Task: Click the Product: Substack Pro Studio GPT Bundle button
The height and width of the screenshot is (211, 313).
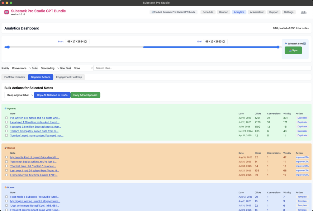Action: (173, 12)
